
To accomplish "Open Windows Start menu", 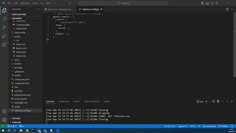I will click(3, 130).
